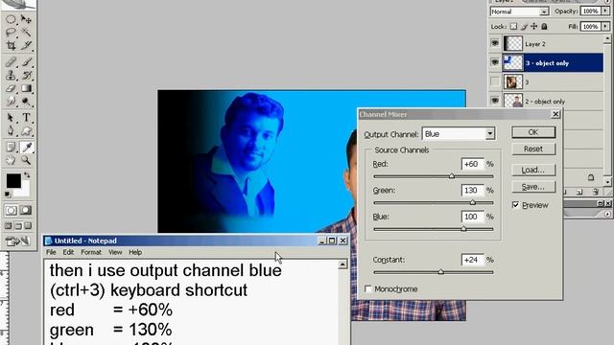Select the Magic Wand tool
The height and width of the screenshot is (345, 614).
pos(26,32)
